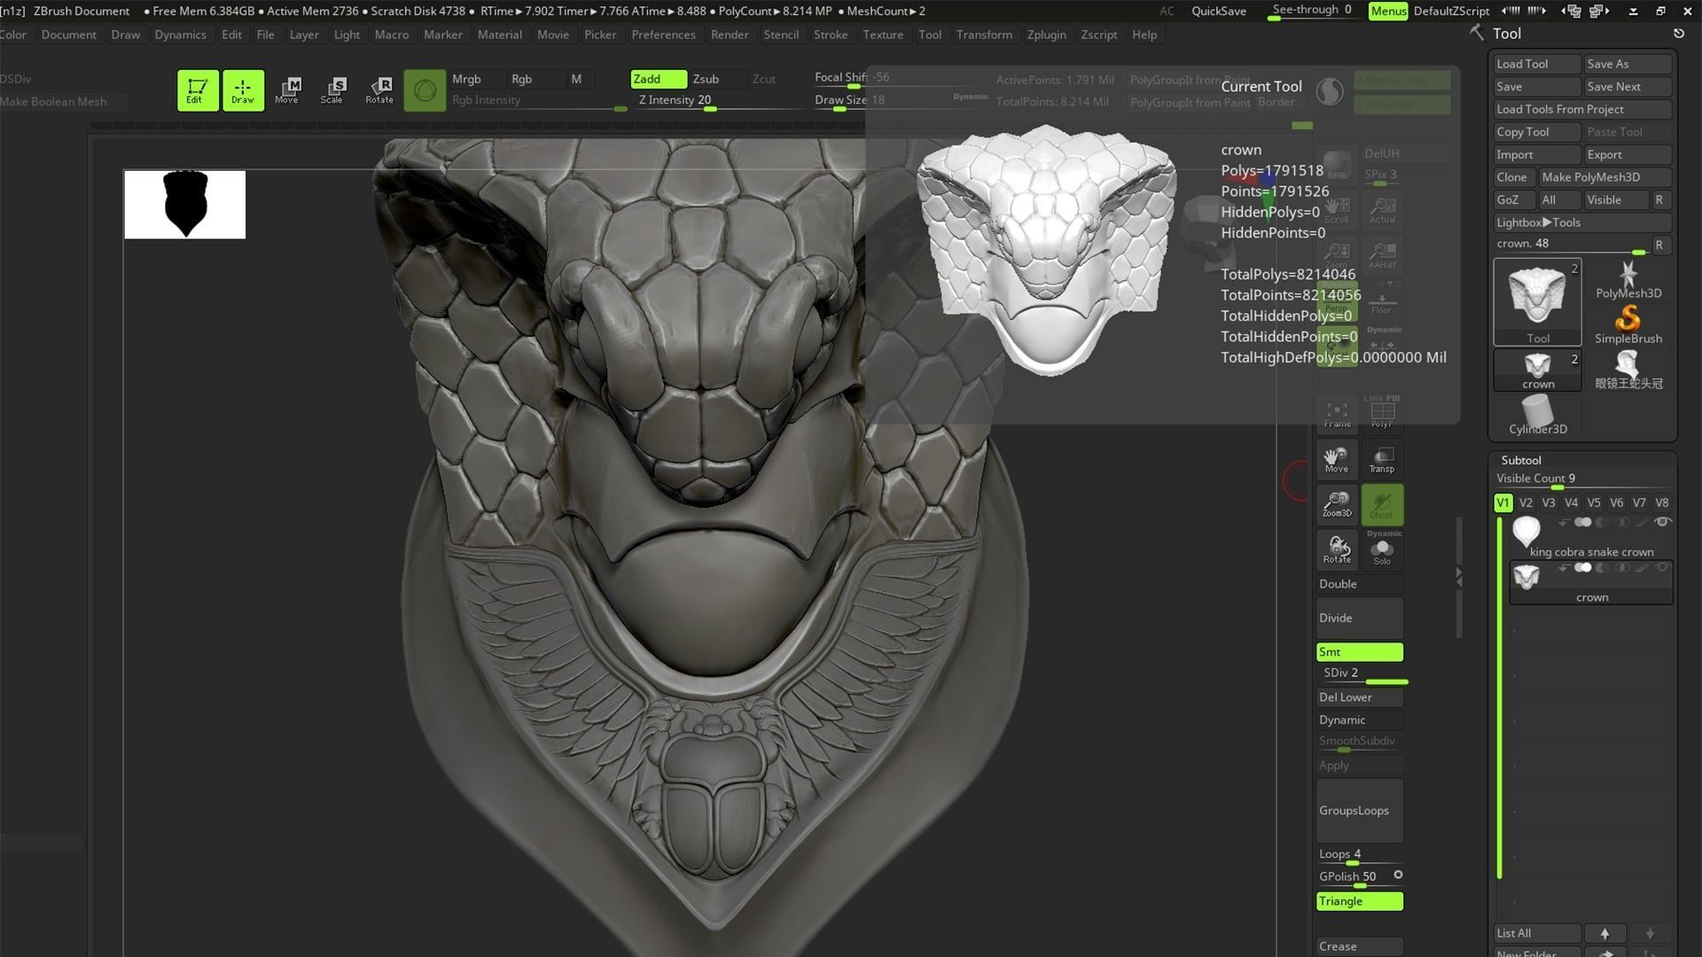1702x957 pixels.
Task: Toggle Ghost transparency mode
Action: (1382, 503)
